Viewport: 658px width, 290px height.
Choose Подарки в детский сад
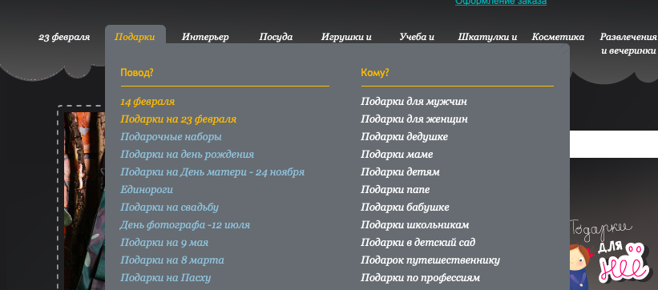click(418, 243)
